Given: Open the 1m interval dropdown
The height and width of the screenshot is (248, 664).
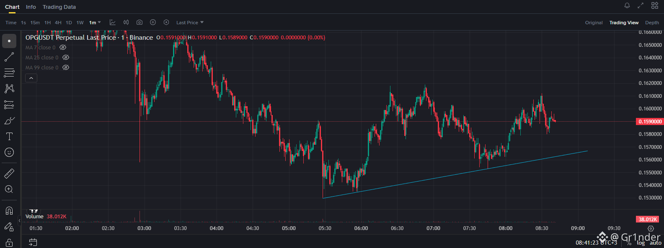Looking at the screenshot, I should coord(95,23).
